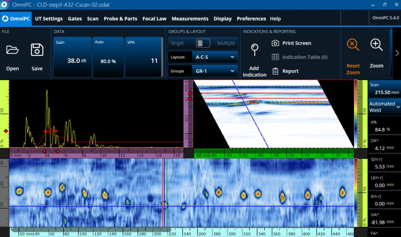Open Display menu
The height and width of the screenshot is (237, 401).
(x=222, y=19)
